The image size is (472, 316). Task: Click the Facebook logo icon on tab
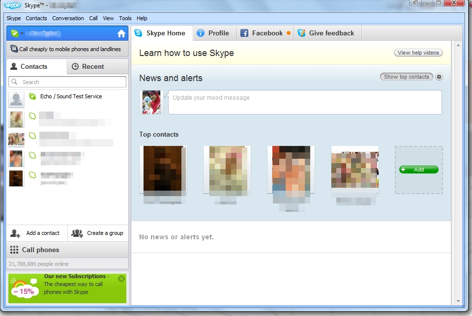(244, 33)
